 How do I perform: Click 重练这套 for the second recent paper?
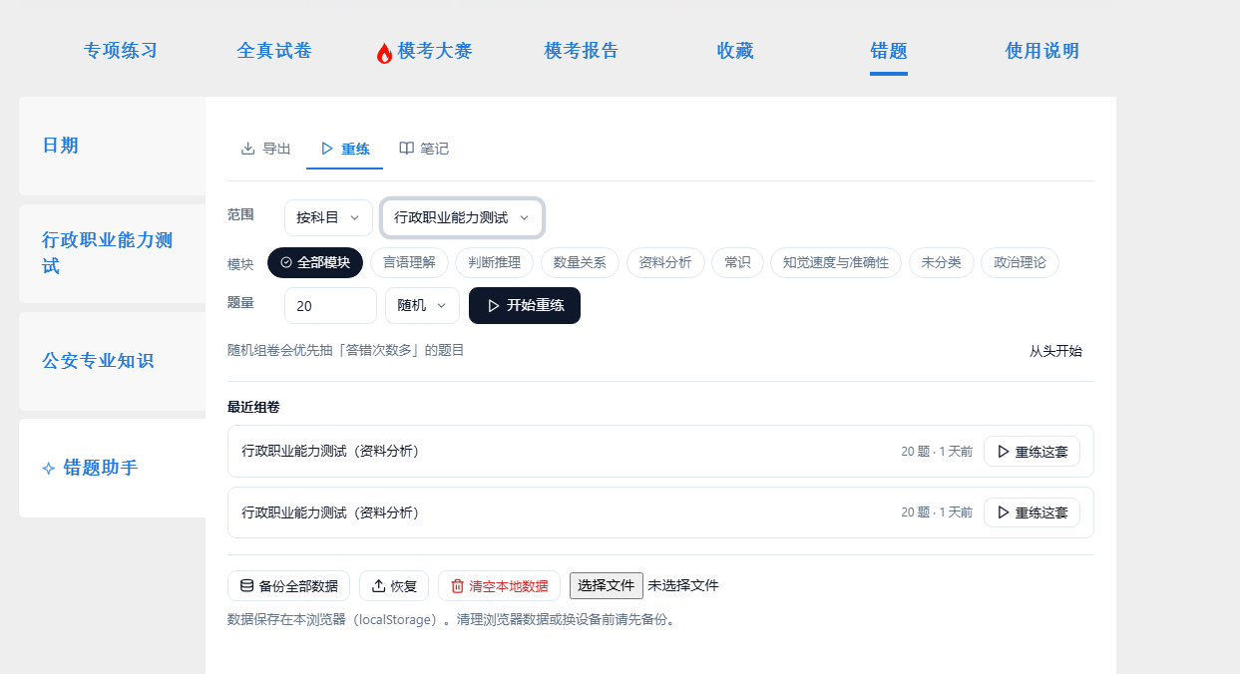tap(1032, 512)
